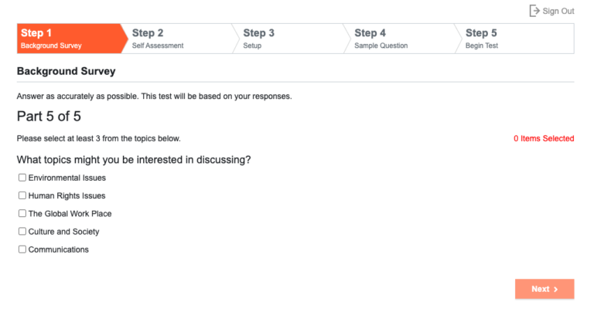Tick the Environmental Issues checkbox
594x312 pixels.
pyautogui.click(x=22, y=178)
